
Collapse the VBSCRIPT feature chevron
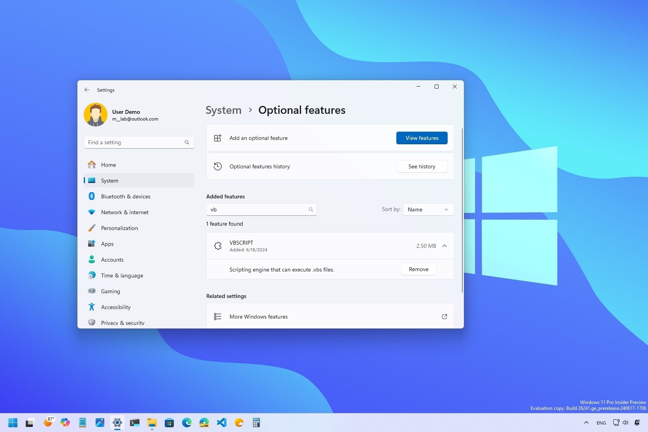(x=445, y=246)
